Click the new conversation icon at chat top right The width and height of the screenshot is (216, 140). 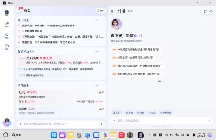click(205, 12)
